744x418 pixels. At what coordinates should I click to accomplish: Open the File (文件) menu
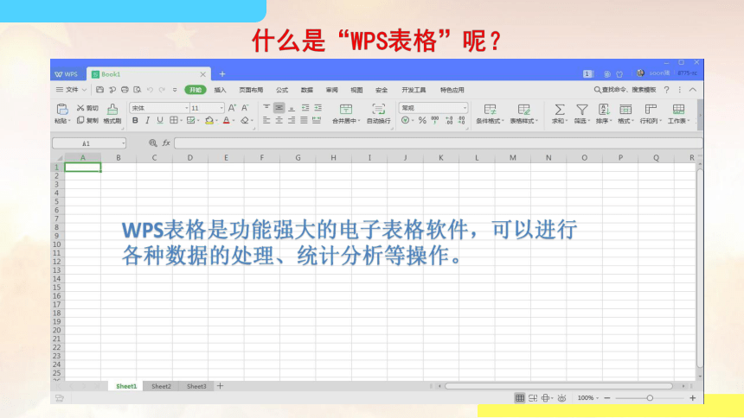pos(71,90)
